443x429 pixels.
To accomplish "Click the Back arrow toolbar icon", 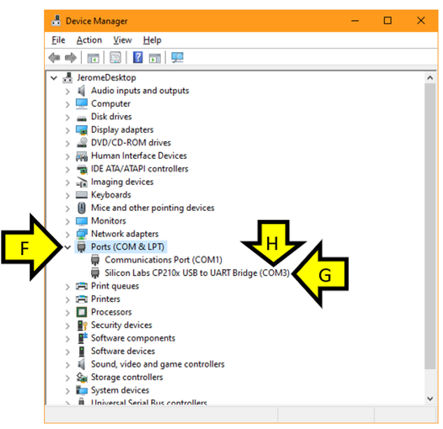I will (x=54, y=58).
